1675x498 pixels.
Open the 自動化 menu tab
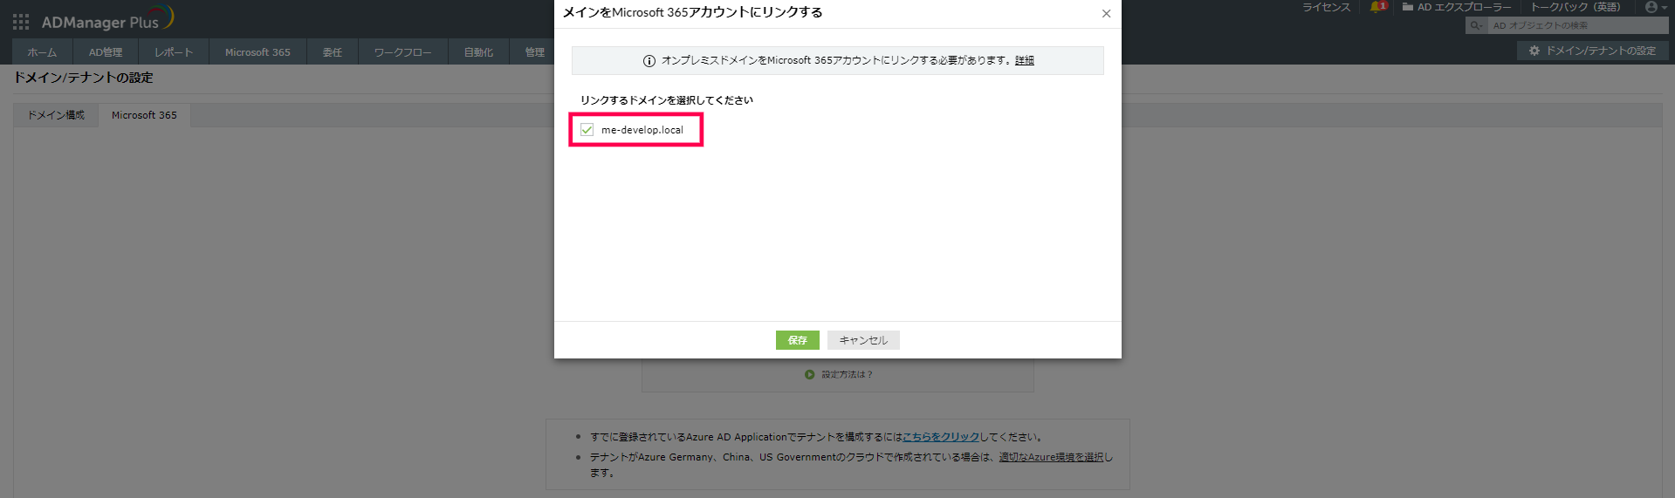point(478,52)
